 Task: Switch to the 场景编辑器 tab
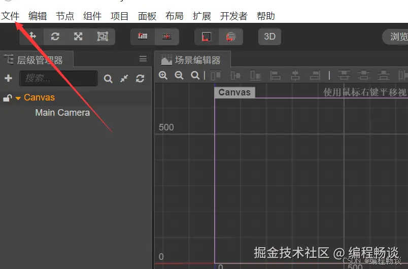click(x=192, y=60)
